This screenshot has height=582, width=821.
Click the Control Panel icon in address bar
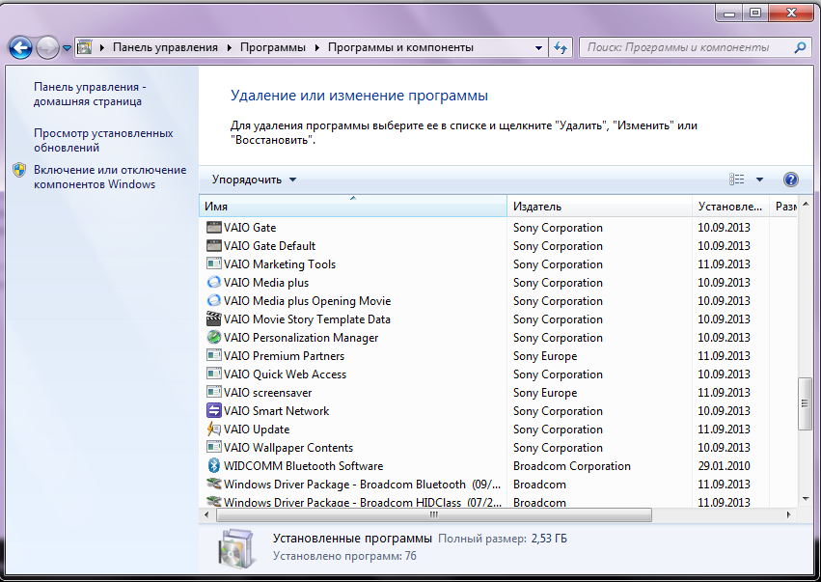pos(84,47)
